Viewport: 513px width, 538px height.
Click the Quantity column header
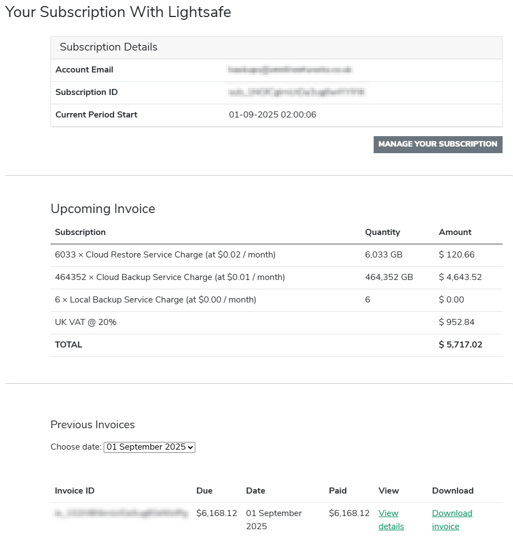tap(382, 232)
